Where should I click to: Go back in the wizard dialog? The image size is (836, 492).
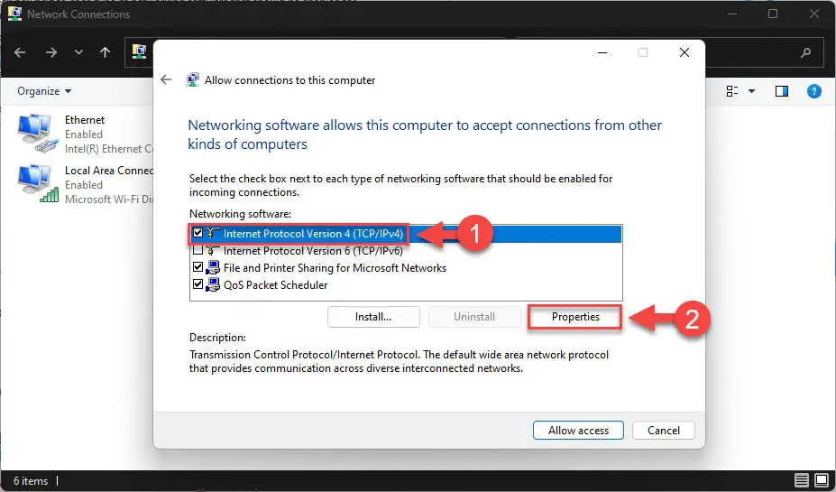pos(166,80)
